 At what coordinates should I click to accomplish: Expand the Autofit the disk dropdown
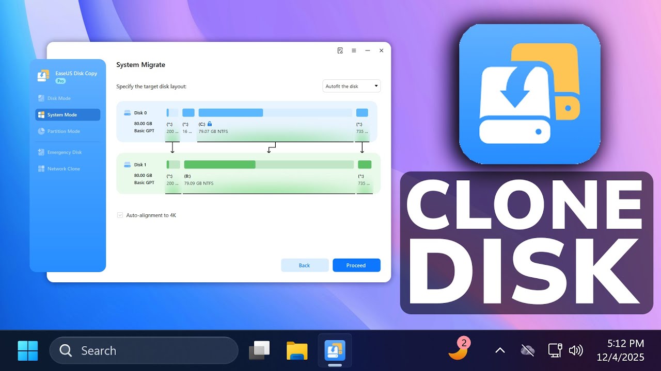(352, 86)
